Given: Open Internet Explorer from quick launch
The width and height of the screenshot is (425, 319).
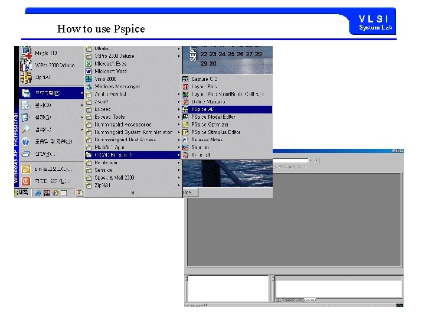Looking at the screenshot, I should point(38,193).
